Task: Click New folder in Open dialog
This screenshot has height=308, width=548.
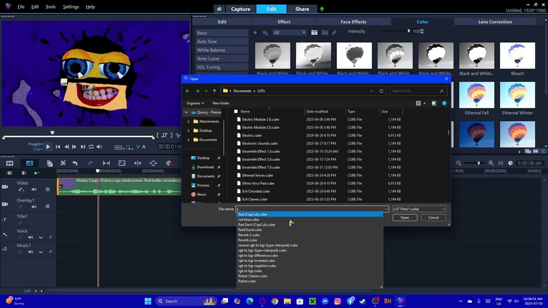Action: pyautogui.click(x=221, y=103)
